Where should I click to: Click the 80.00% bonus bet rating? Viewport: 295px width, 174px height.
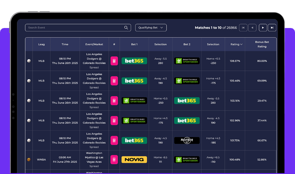[x=262, y=61]
